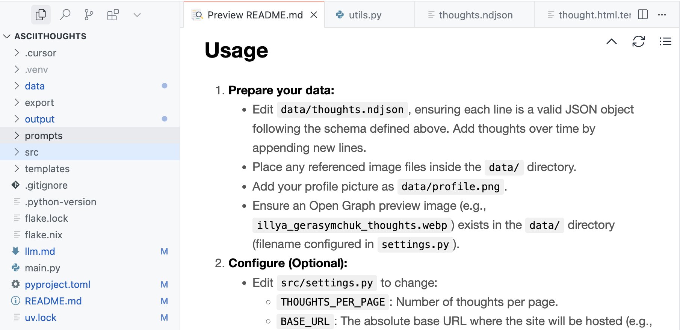Open the Source Control branch icon
Viewport: 680px width, 330px height.
tap(89, 15)
